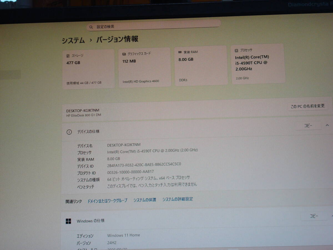Image resolution: width=333 pixels, height=250 pixels.
Task: Focus the 設定の検索 search field
Action: coord(154,26)
